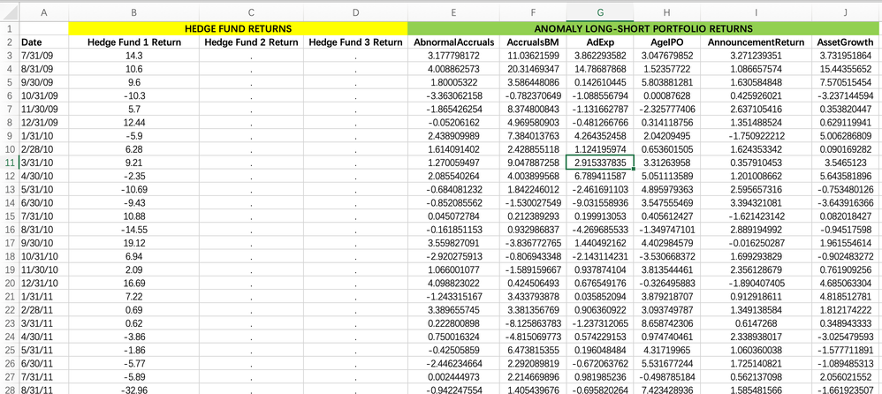
Task: Click AccrualsBM value 20.31469347
Action: click(533, 69)
